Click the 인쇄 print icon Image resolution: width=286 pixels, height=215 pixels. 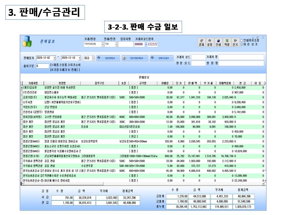click(x=218, y=42)
